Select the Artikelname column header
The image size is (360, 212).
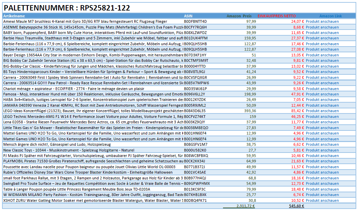click(14, 16)
